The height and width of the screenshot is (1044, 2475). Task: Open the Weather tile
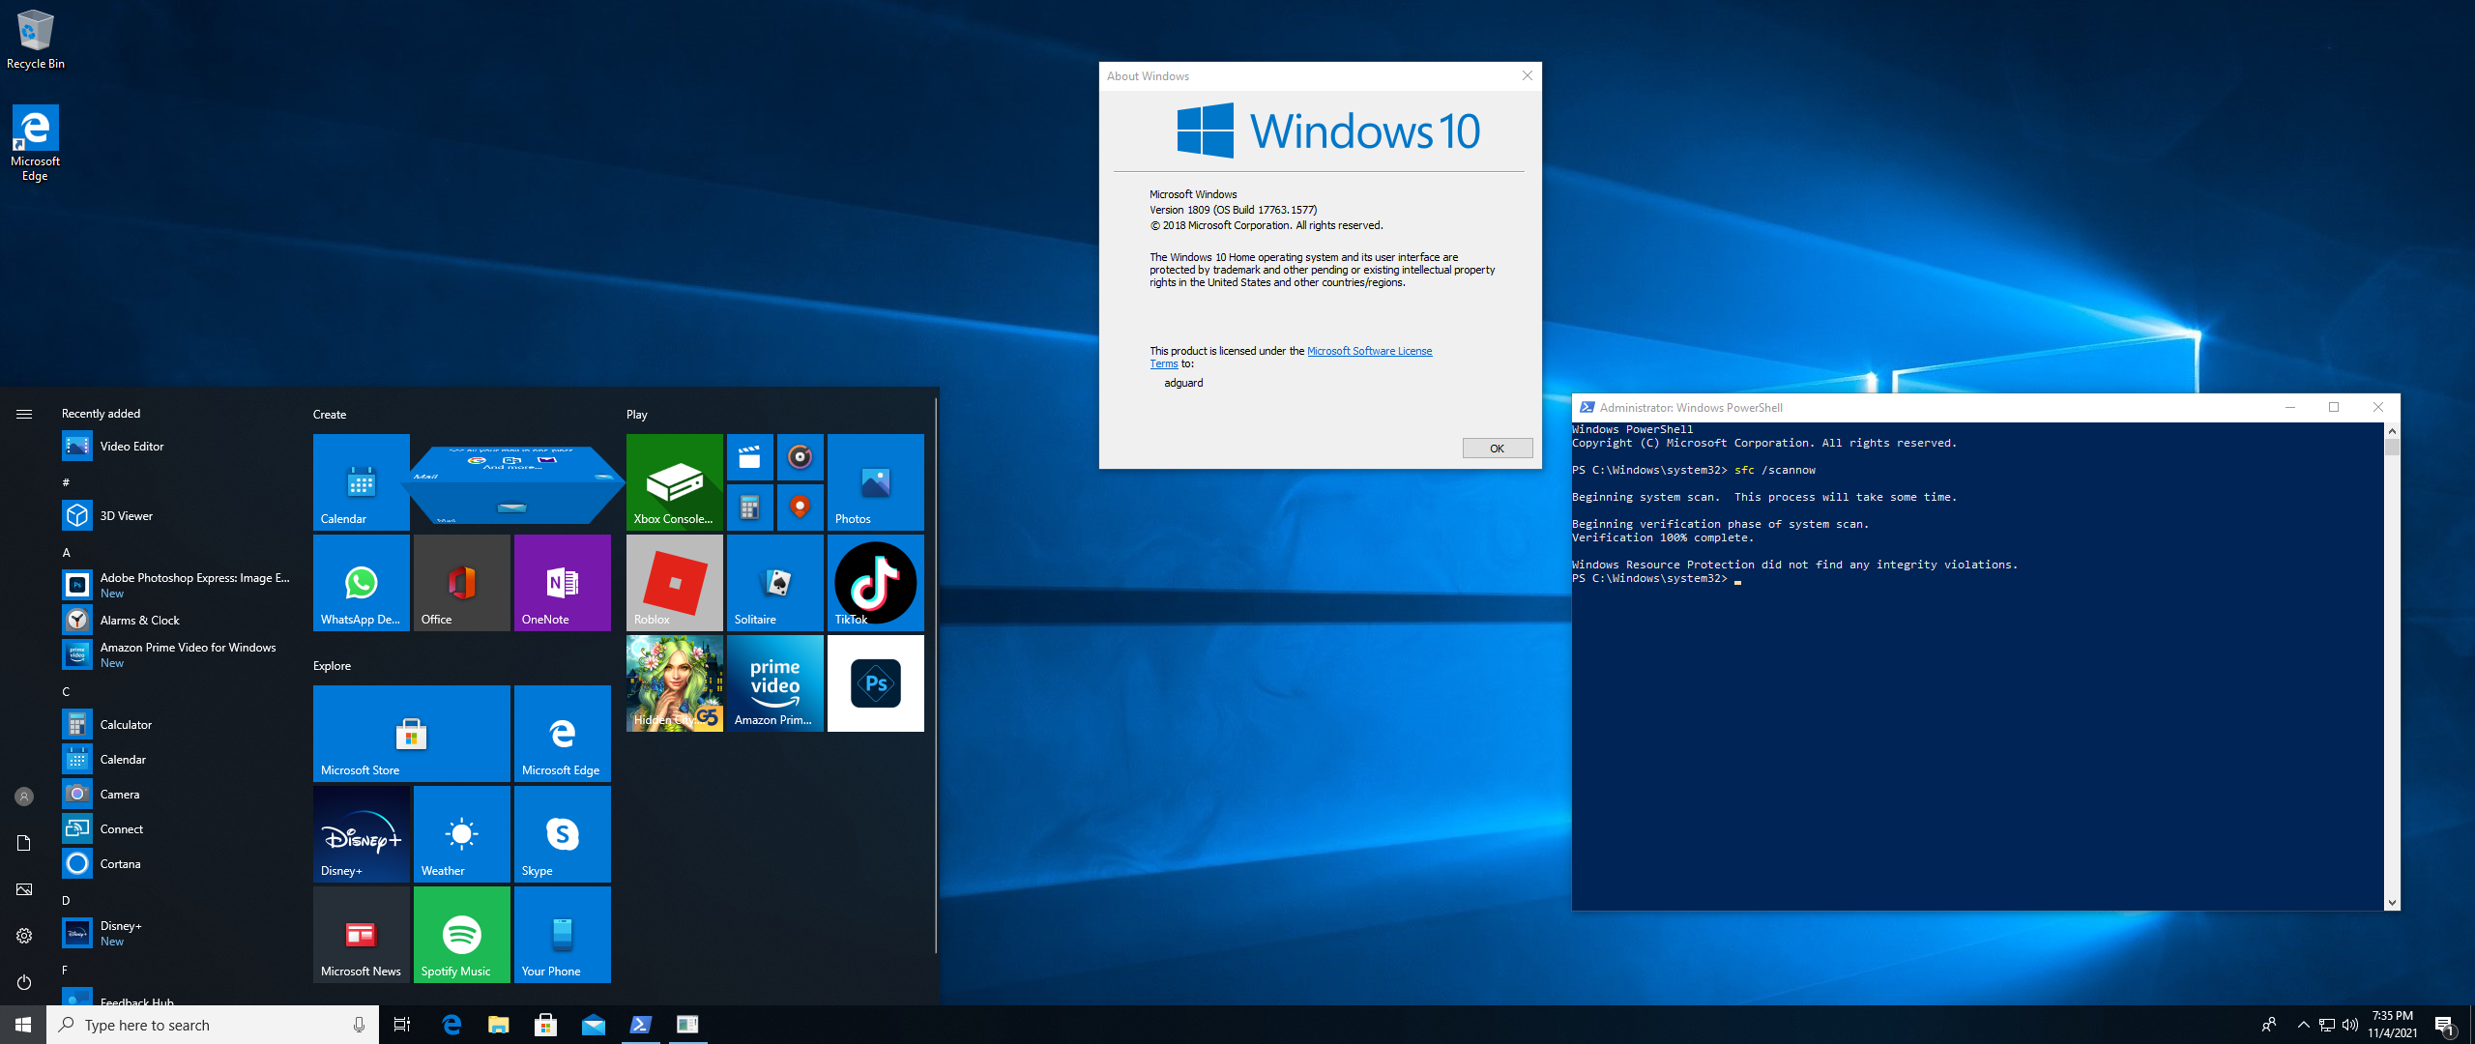pos(461,833)
